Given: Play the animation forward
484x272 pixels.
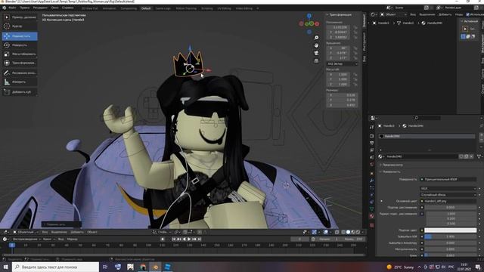Looking at the screenshot, I should 189,239.
